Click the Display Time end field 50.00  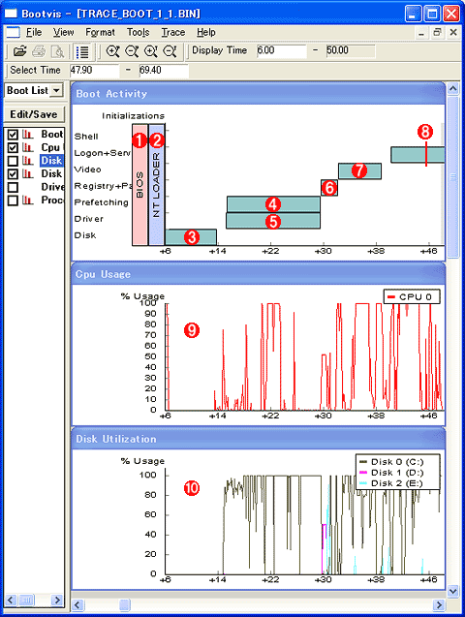pyautogui.click(x=351, y=50)
